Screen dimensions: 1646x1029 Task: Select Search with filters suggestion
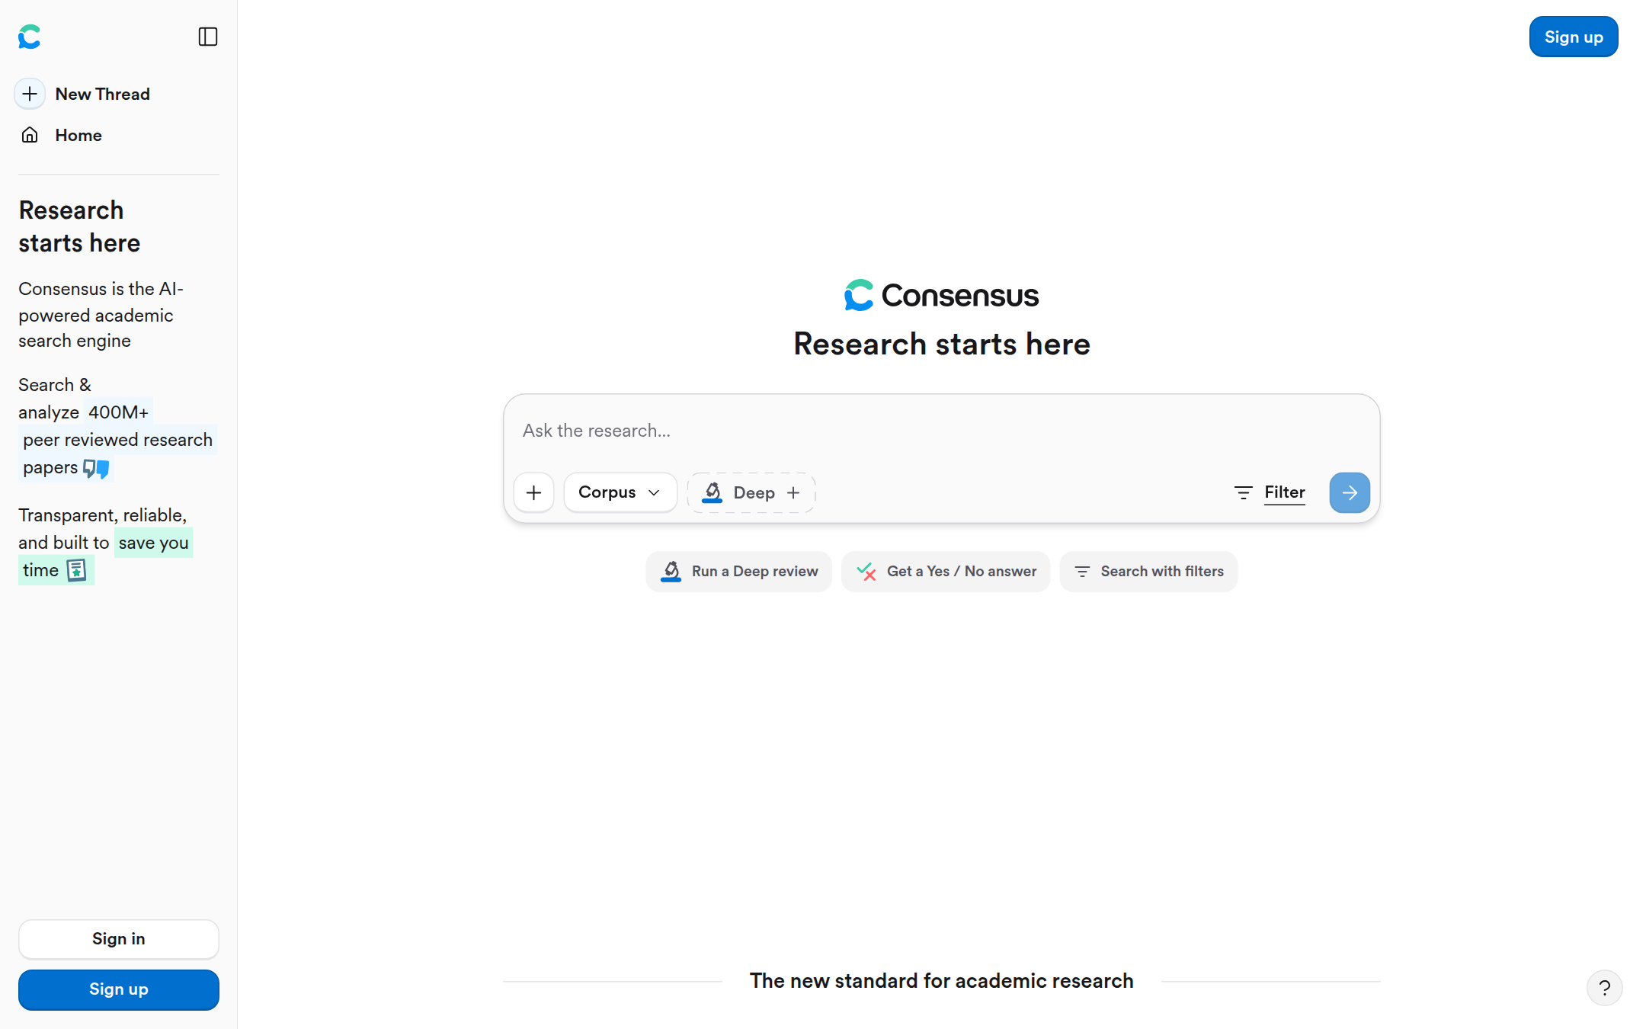tap(1148, 572)
